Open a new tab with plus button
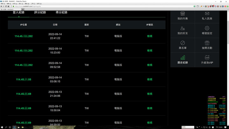 [23, 9]
